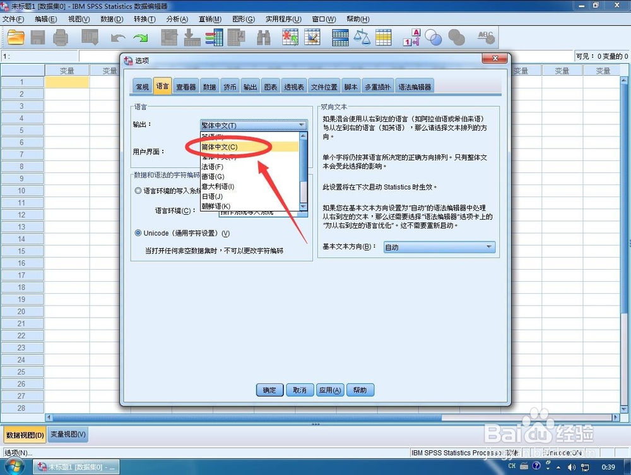Select the 语言环境的写入系统 radio button
Image resolution: width=631 pixels, height=475 pixels.
coord(138,191)
